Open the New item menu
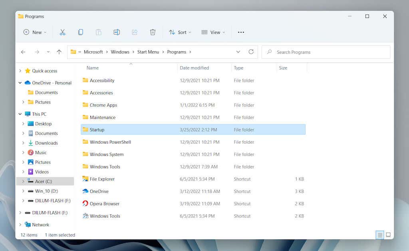The image size is (409, 251). click(34, 32)
